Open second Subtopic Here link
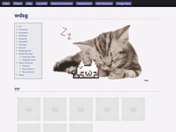The width and height of the screenshot is (176, 132). tap(29, 60)
